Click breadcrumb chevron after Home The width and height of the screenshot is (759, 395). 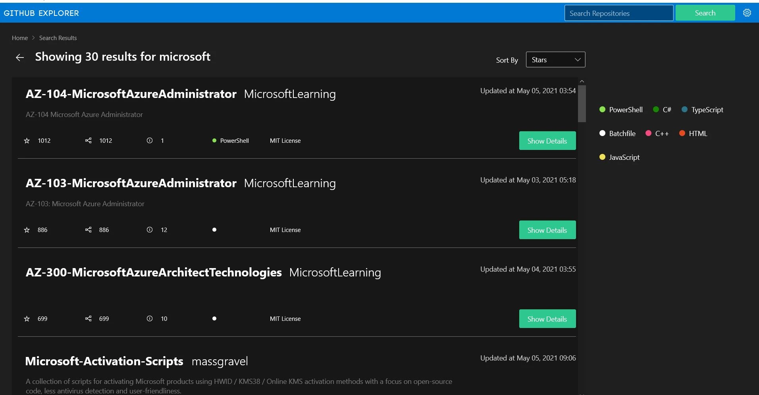point(33,38)
